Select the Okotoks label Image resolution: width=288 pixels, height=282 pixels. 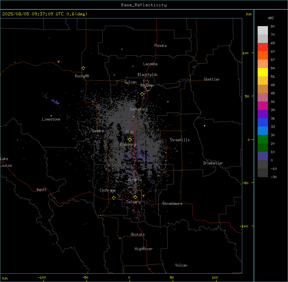138,234
